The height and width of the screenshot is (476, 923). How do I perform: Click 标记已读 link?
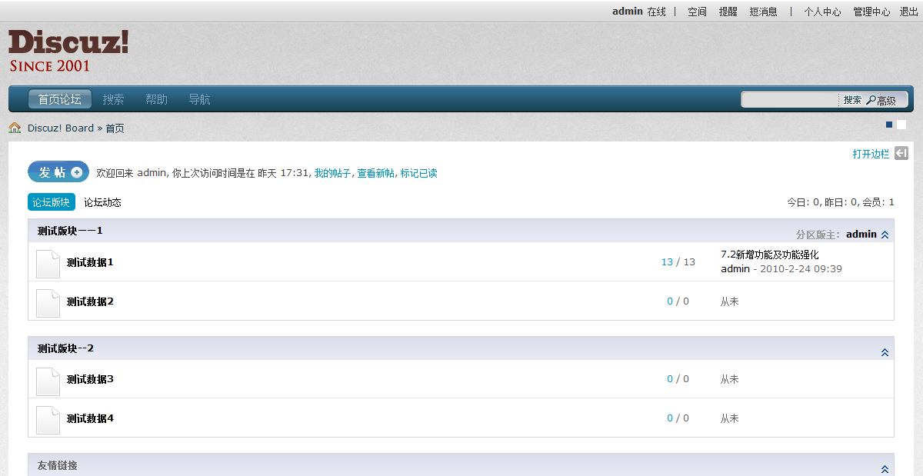pyautogui.click(x=419, y=174)
